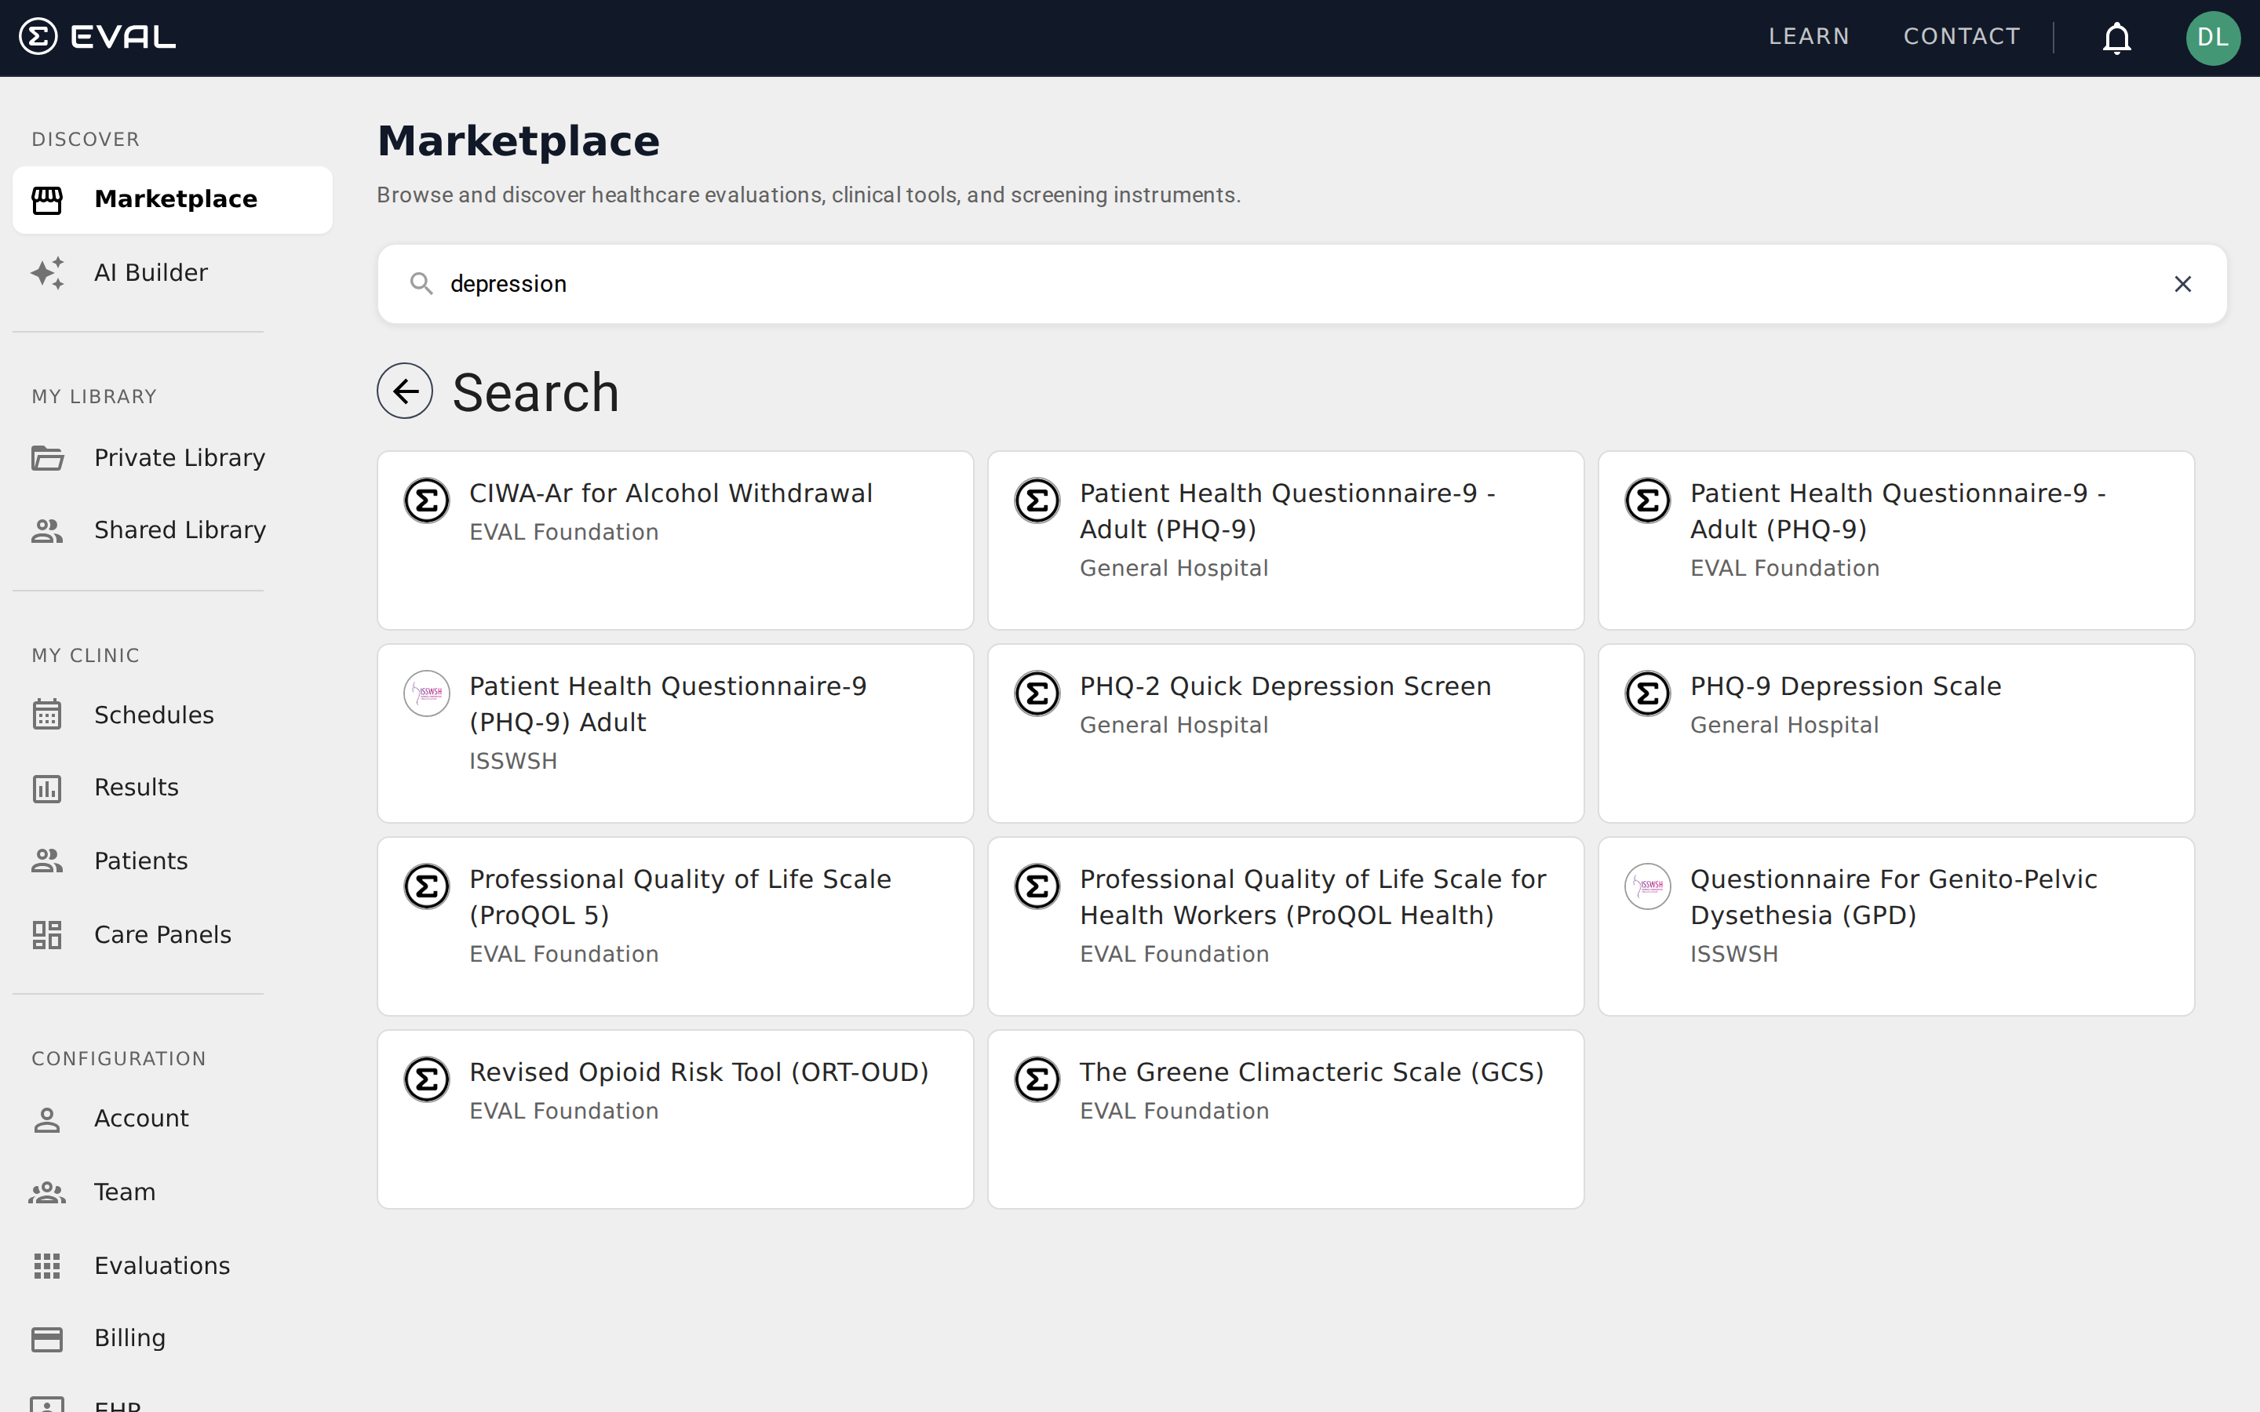Screen dimensions: 2260x1412
Task: Open the Private Library folder icon
Action: [x=47, y=457]
